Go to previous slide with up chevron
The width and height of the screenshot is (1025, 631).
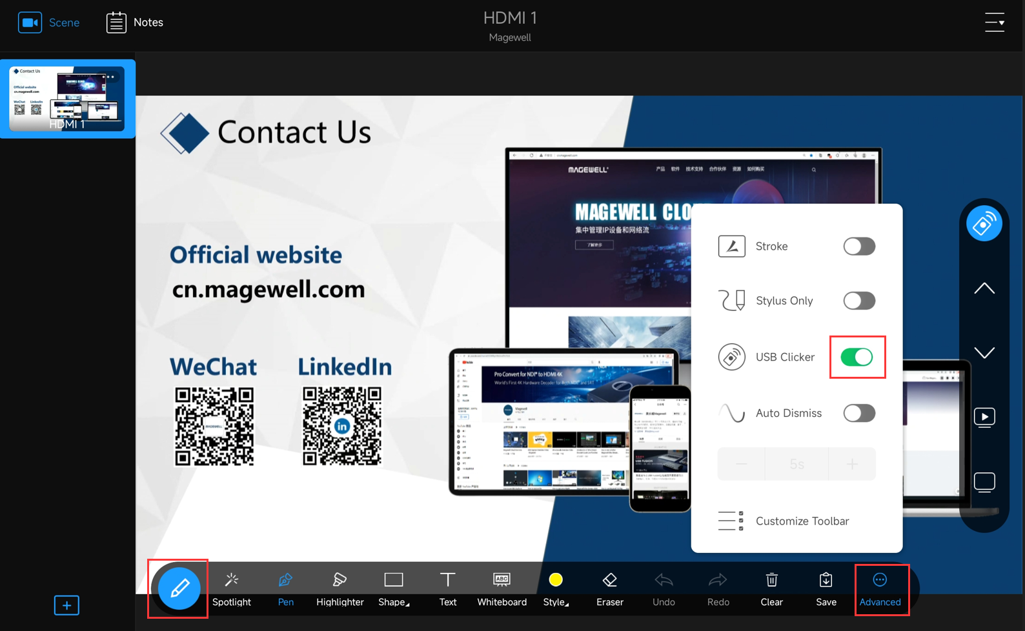click(984, 288)
